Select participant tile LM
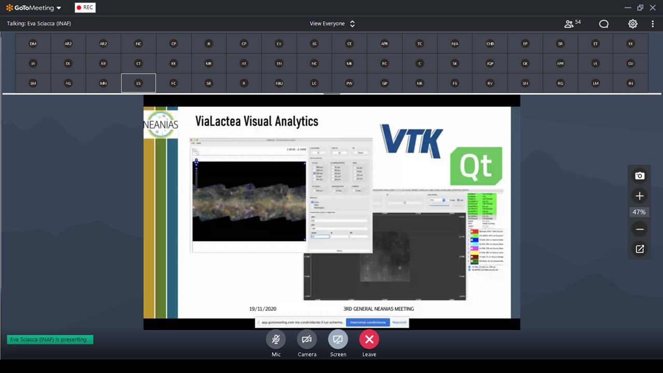 tap(596, 83)
